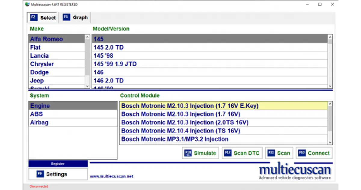The image size is (361, 190).
Task: Pick Bosch Motronic M2.10.3 Injection (2.0TS 16V)
Action: tap(224, 122)
